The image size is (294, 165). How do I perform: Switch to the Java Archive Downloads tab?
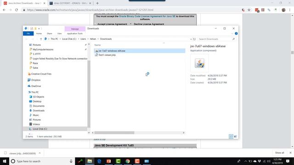click(x=24, y=3)
